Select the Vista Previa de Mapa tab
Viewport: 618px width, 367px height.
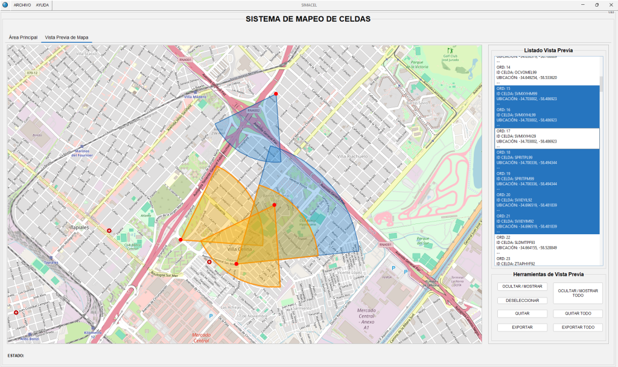tap(66, 37)
